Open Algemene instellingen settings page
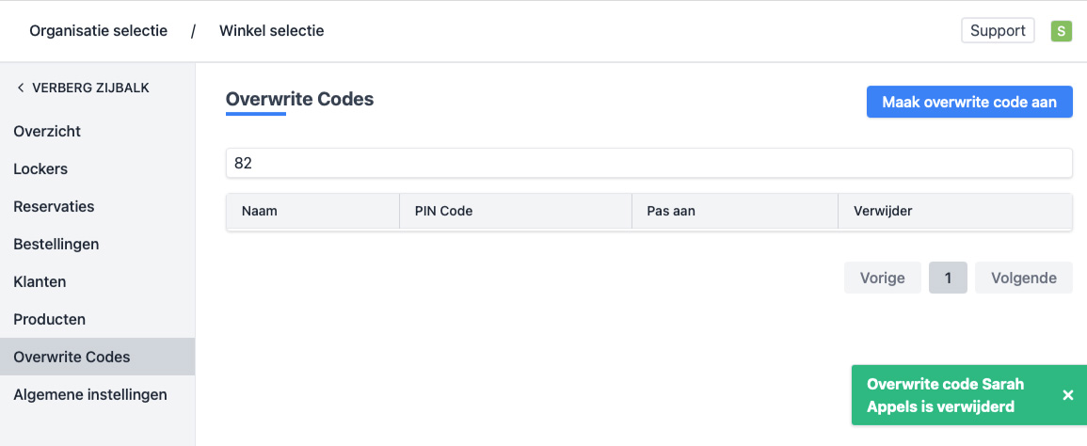The image size is (1087, 446). (x=90, y=394)
